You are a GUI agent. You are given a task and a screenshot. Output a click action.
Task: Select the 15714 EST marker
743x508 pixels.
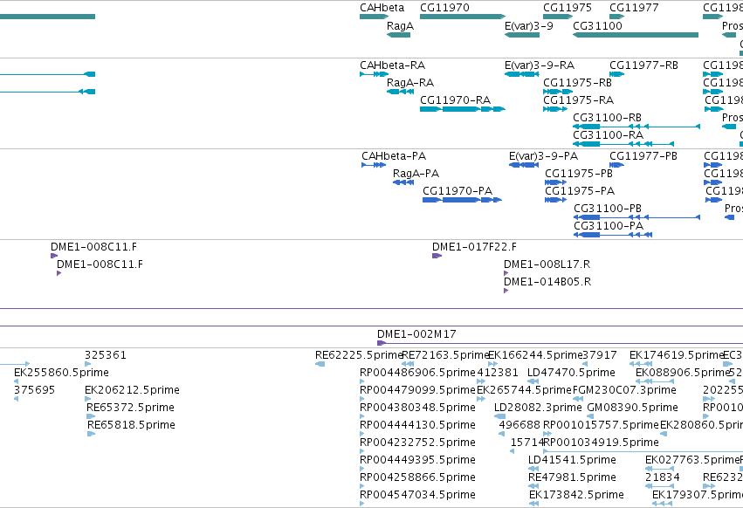[x=513, y=451]
